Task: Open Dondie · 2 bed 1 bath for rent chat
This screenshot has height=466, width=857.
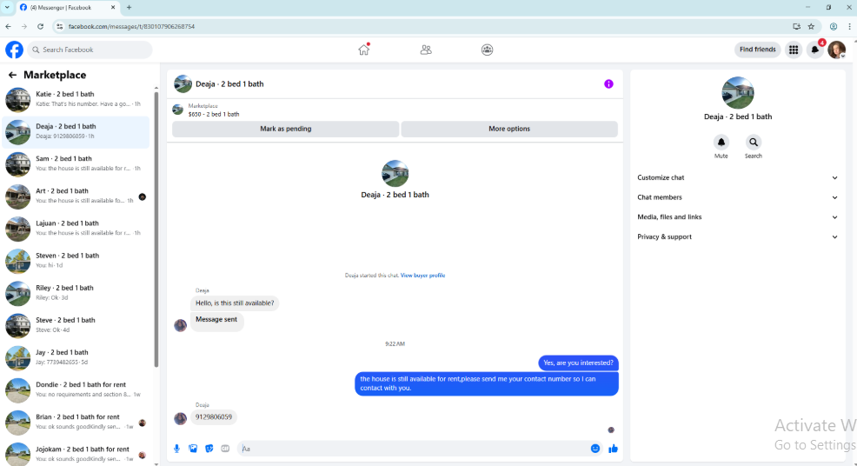Action: 76,390
